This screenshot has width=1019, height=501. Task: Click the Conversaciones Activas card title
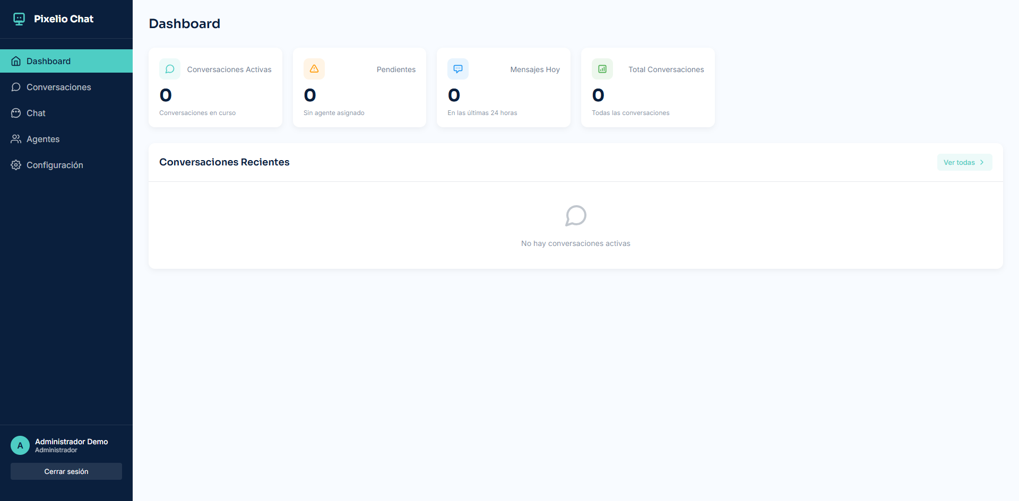(x=229, y=69)
